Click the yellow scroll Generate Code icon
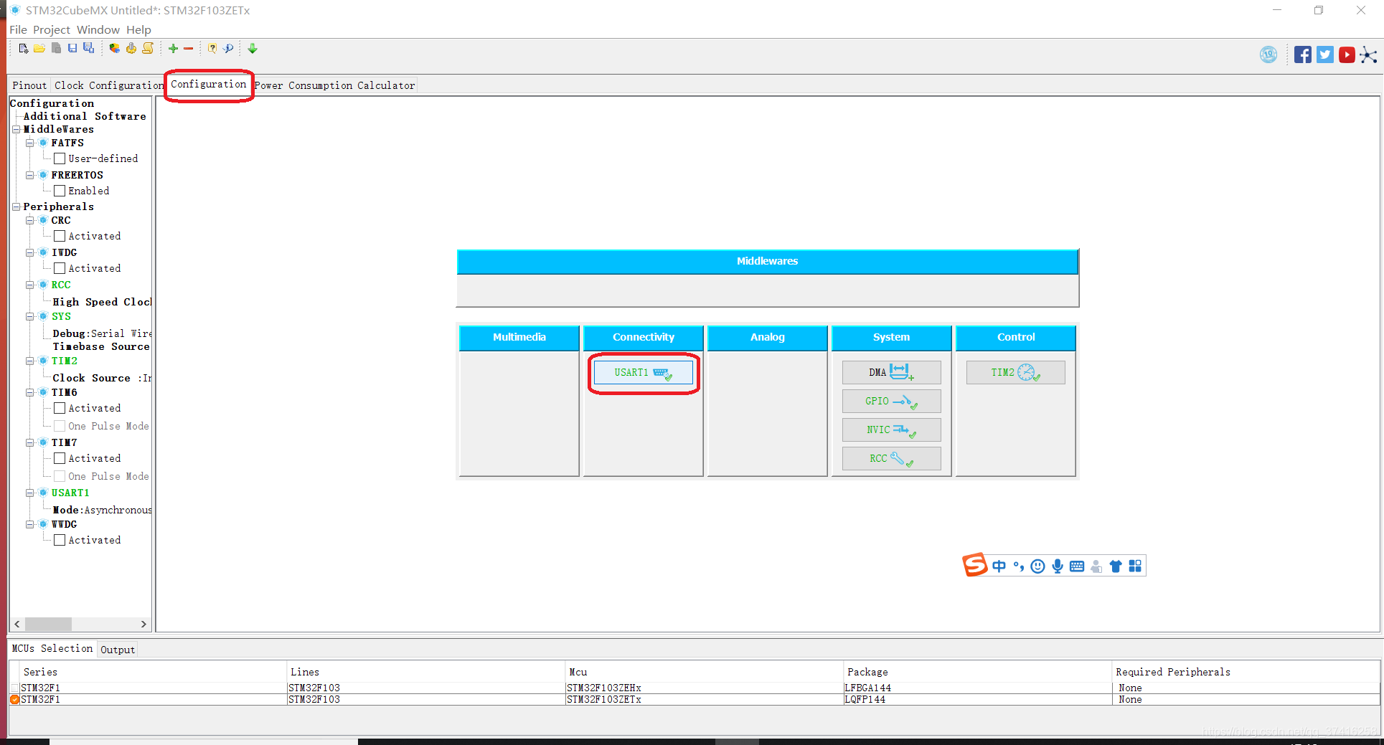The height and width of the screenshot is (745, 1384). coord(148,48)
